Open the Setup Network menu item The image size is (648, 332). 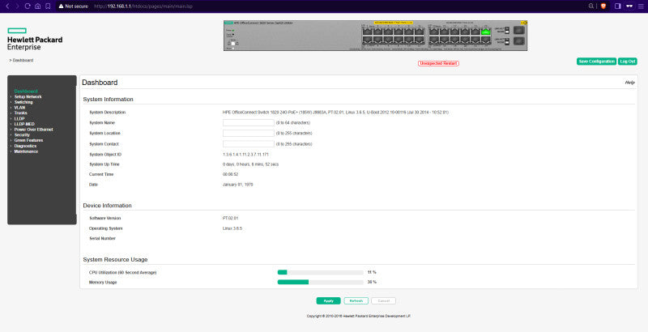point(28,96)
